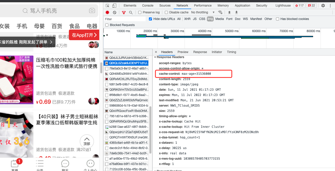Open DevTools settings gear

pyautogui.click(x=323, y=6)
